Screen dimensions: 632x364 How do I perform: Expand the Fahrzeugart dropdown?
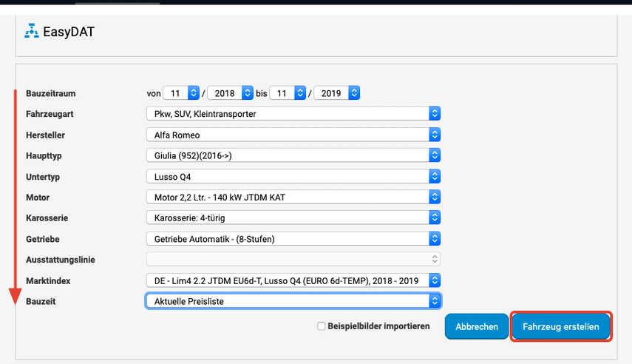click(293, 114)
